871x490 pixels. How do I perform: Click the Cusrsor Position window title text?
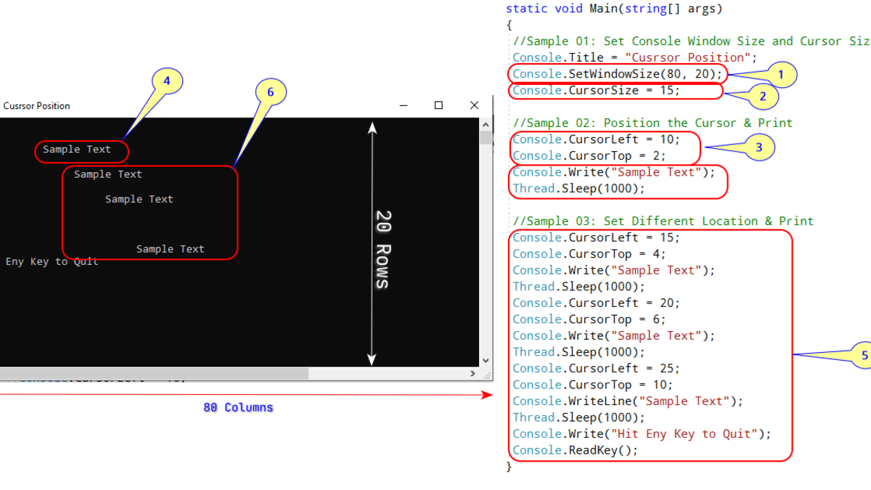36,106
